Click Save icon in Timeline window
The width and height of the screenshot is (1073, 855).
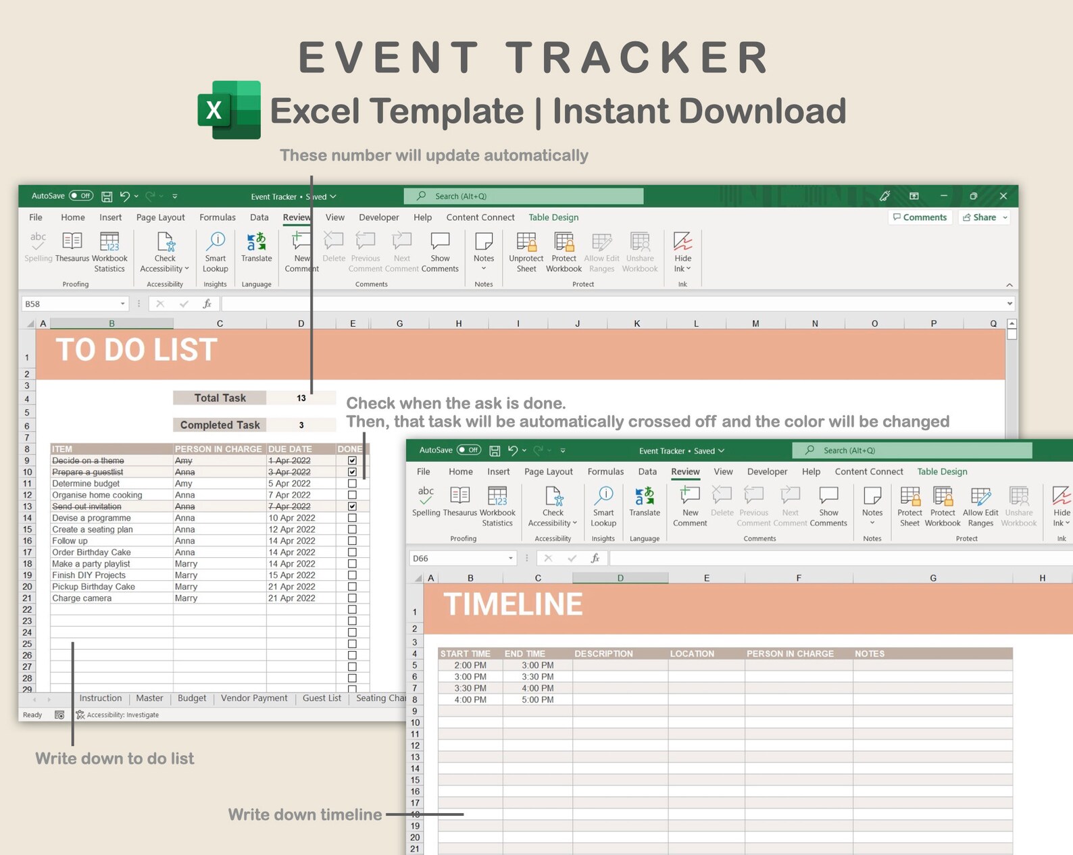(495, 450)
